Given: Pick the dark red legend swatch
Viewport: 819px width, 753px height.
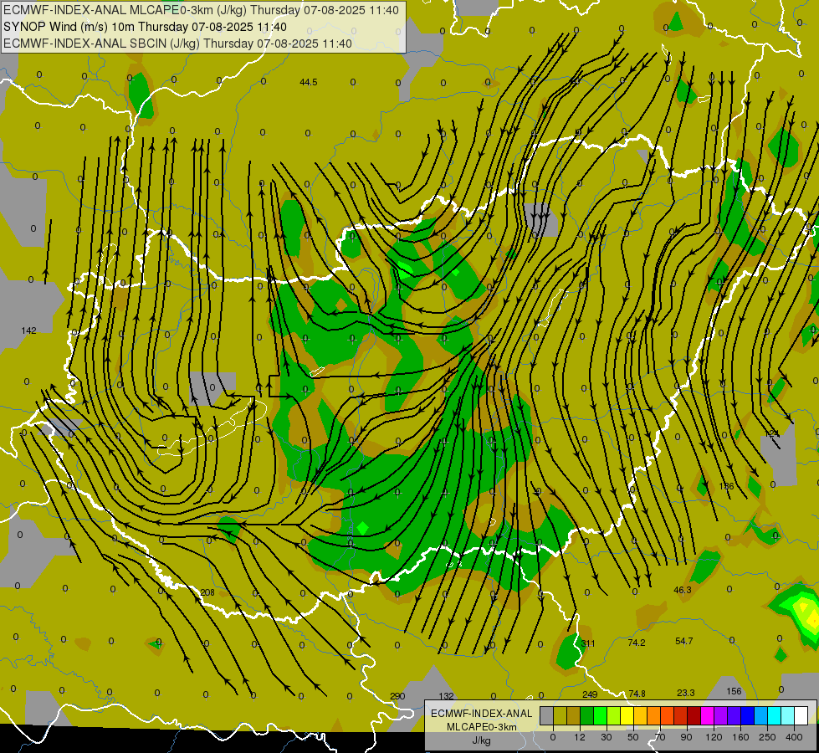Looking at the screenshot, I should pos(694,715).
